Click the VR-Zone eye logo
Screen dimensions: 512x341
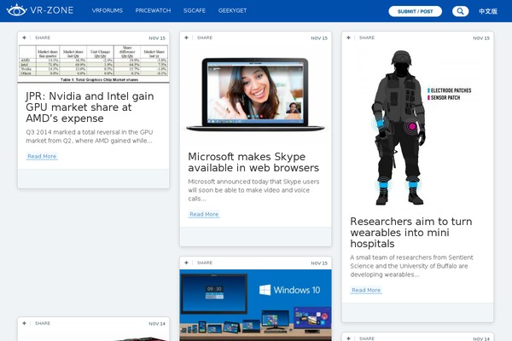pos(16,10)
